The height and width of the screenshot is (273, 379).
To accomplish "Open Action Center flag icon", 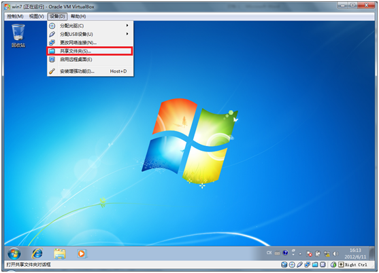I will click(309, 253).
